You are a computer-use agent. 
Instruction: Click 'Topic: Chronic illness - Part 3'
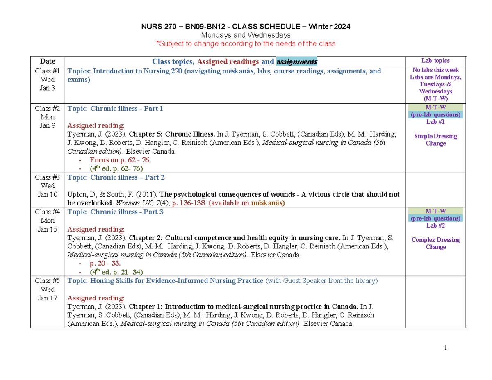click(x=115, y=212)
